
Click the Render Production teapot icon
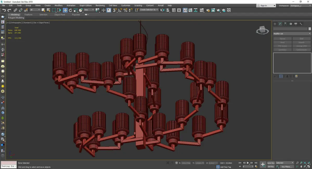pyautogui.click(x=218, y=10)
